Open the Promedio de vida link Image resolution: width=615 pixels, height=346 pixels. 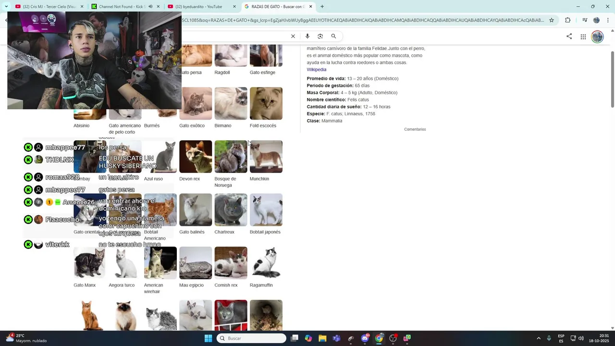point(326,78)
